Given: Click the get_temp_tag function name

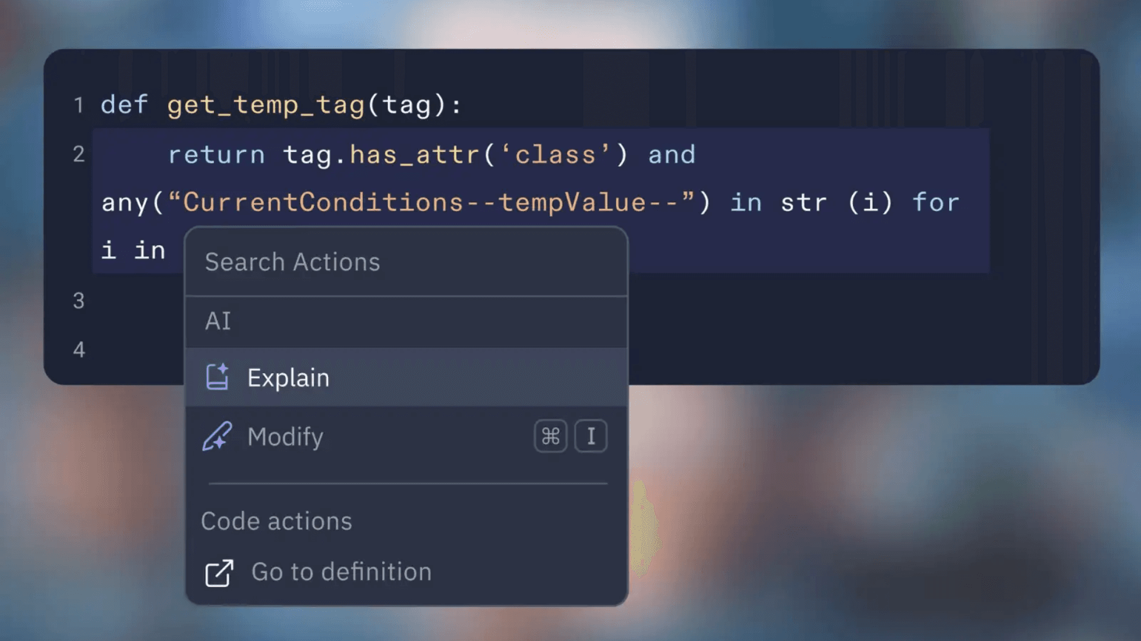Looking at the screenshot, I should [x=266, y=106].
